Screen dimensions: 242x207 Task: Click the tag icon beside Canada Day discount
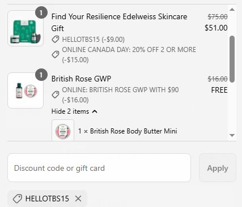click(x=56, y=55)
